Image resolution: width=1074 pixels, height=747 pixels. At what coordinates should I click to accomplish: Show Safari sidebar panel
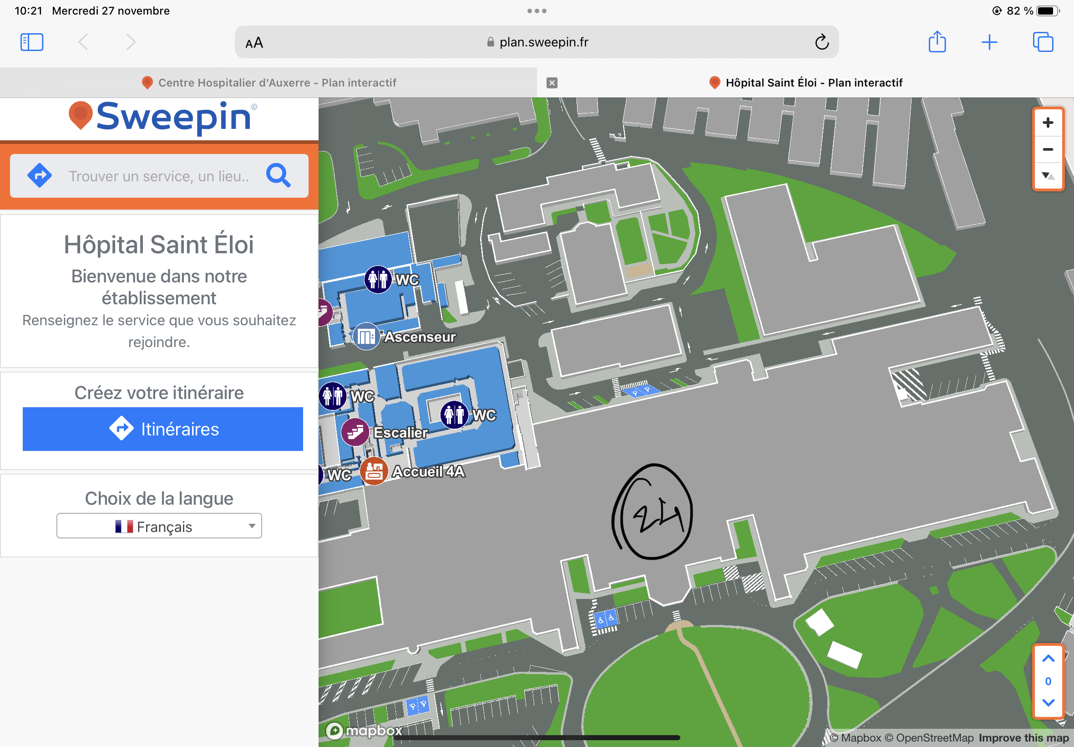tap(32, 42)
